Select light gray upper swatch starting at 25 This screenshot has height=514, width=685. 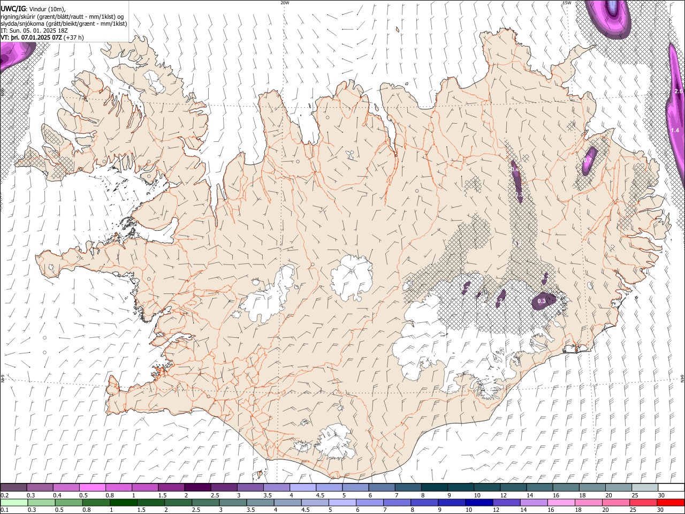tap(645, 488)
